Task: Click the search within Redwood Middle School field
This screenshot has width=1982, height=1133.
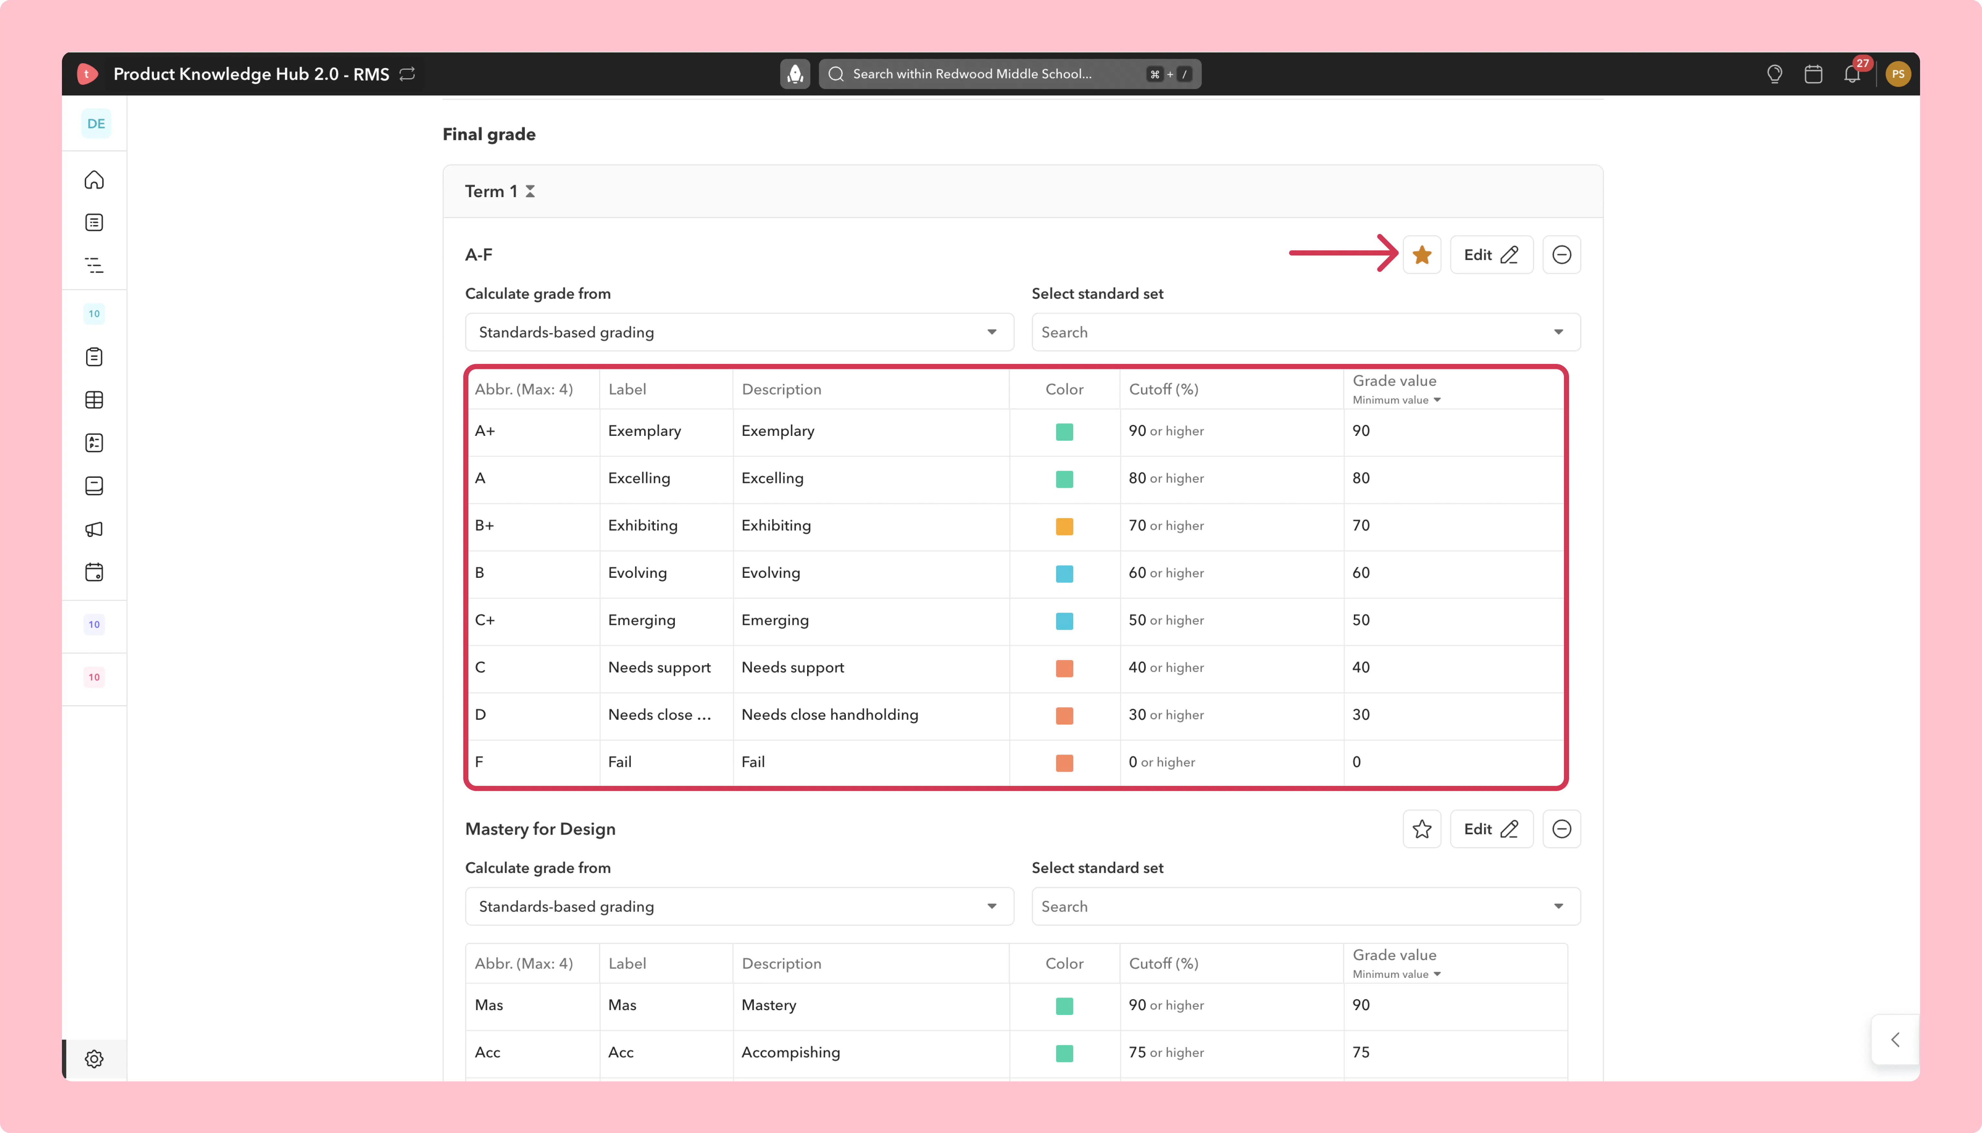Action: tap(1010, 74)
